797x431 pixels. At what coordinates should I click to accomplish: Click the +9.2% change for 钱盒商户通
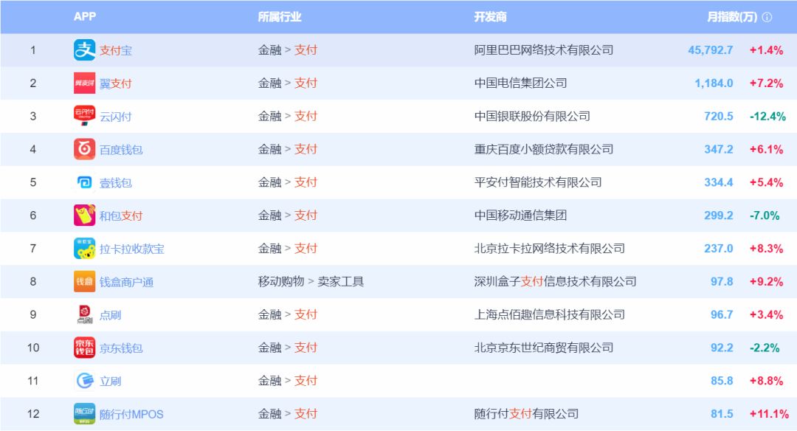coord(767,282)
